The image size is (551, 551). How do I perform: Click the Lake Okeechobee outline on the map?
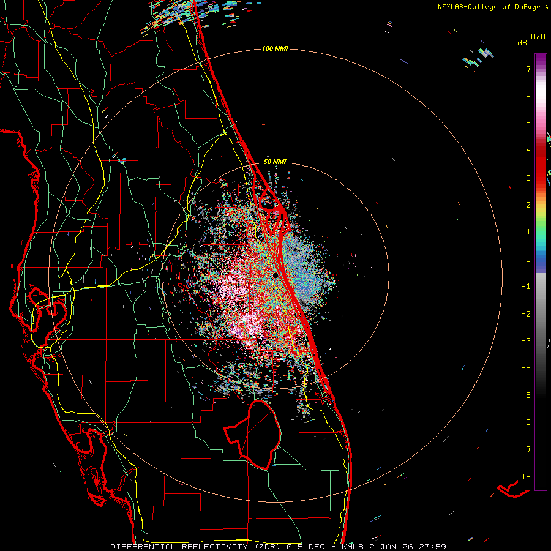[253, 434]
